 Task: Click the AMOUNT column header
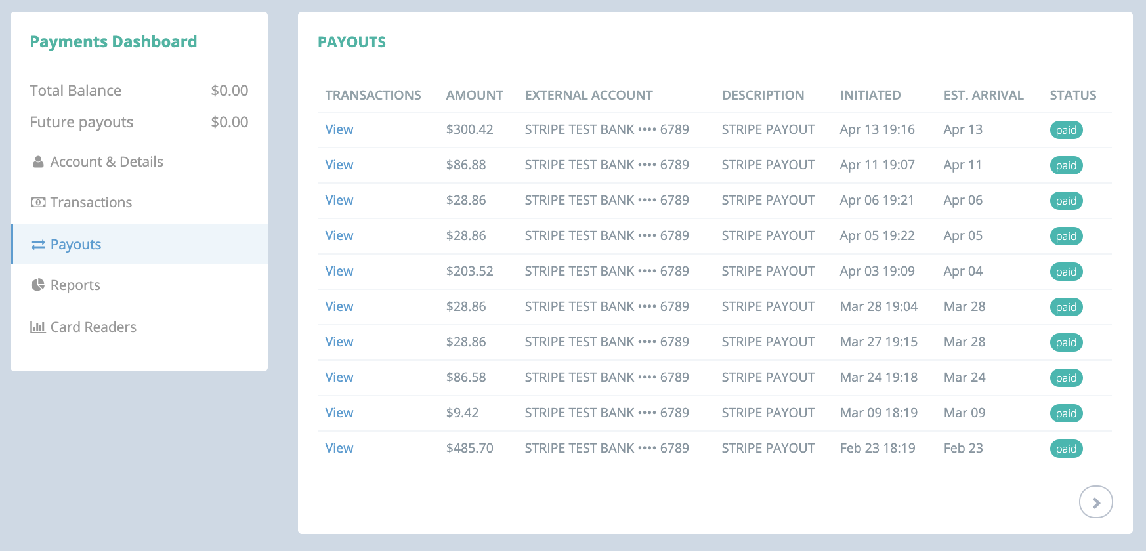475,95
